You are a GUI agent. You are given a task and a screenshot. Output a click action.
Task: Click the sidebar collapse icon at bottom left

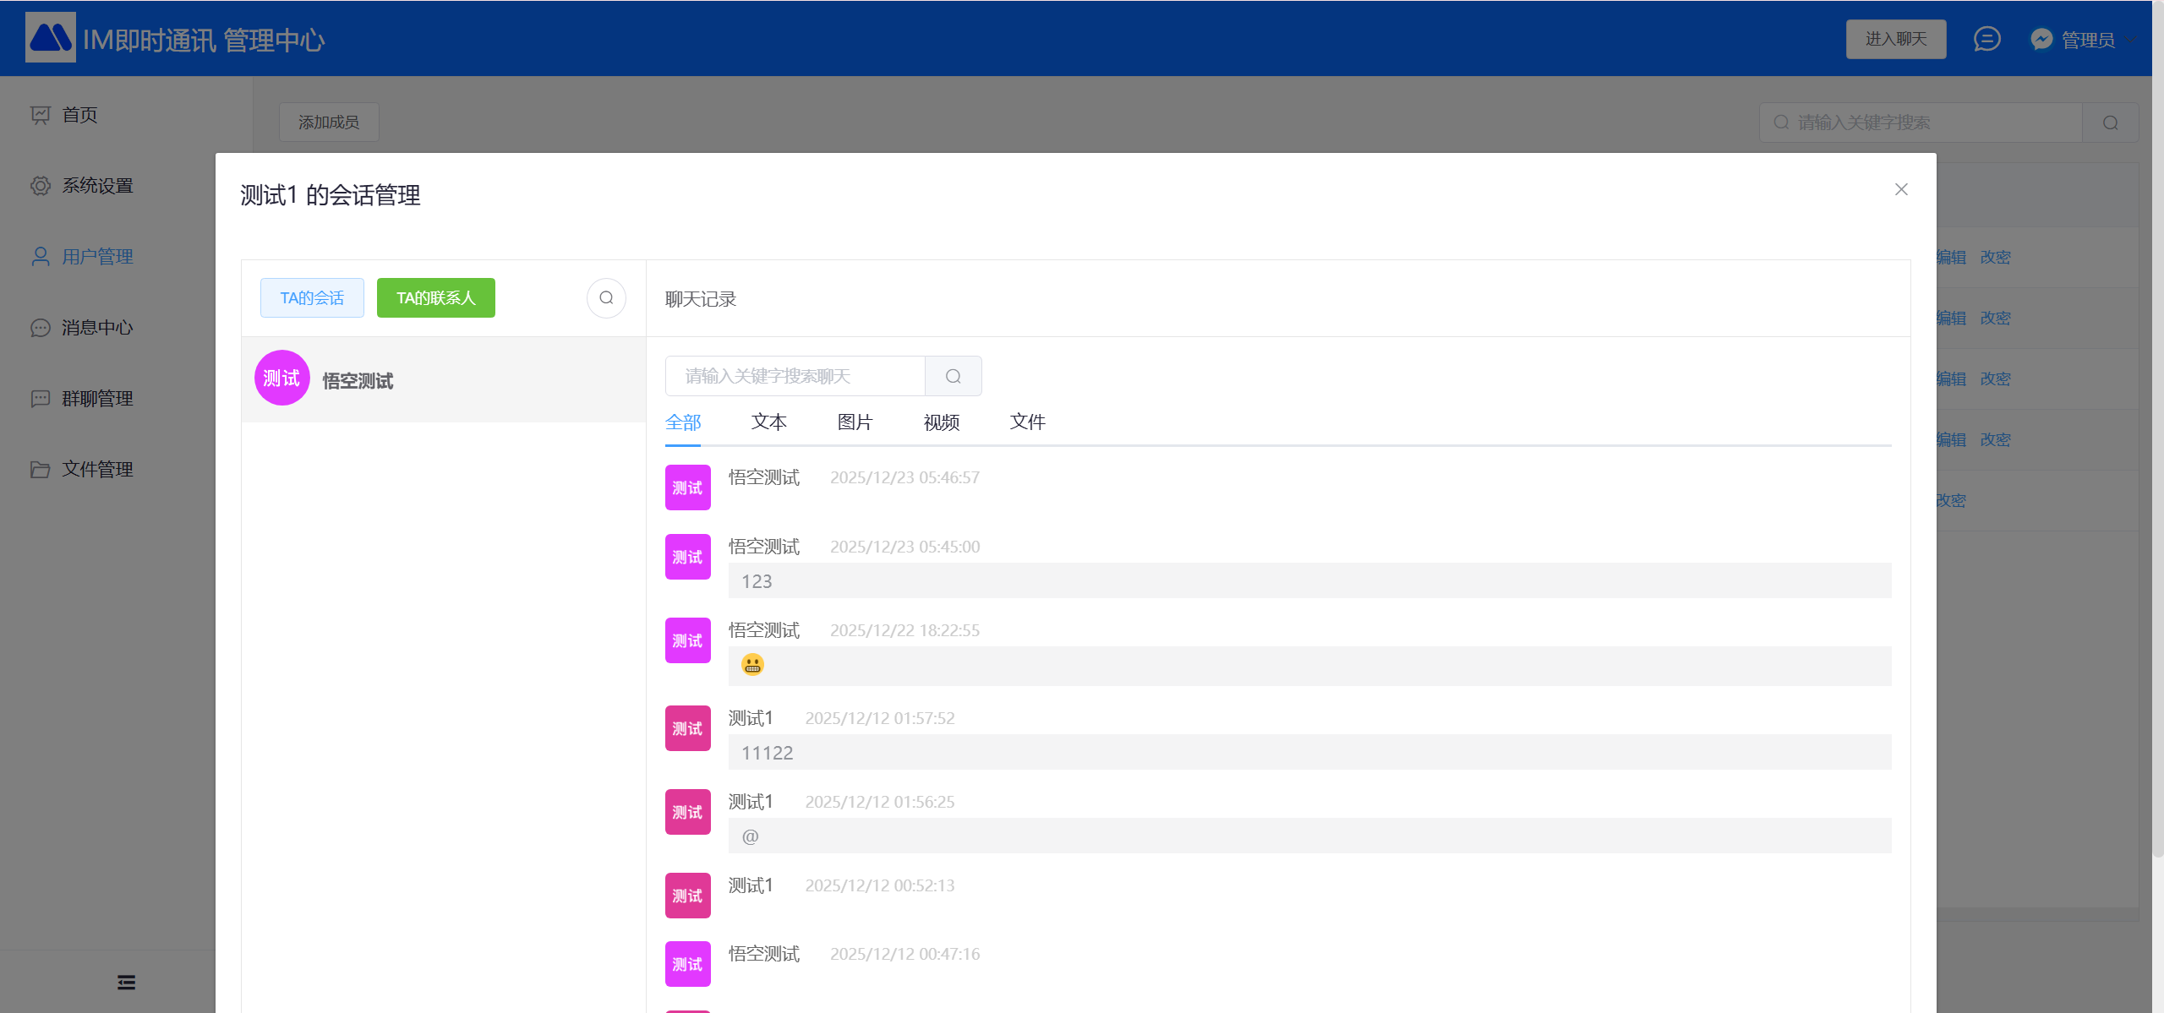126,982
